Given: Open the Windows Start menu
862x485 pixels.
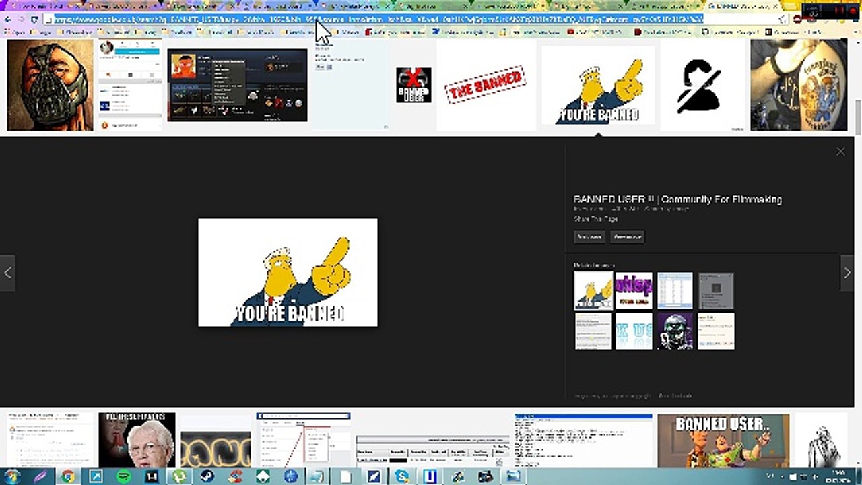Looking at the screenshot, I should [x=11, y=476].
